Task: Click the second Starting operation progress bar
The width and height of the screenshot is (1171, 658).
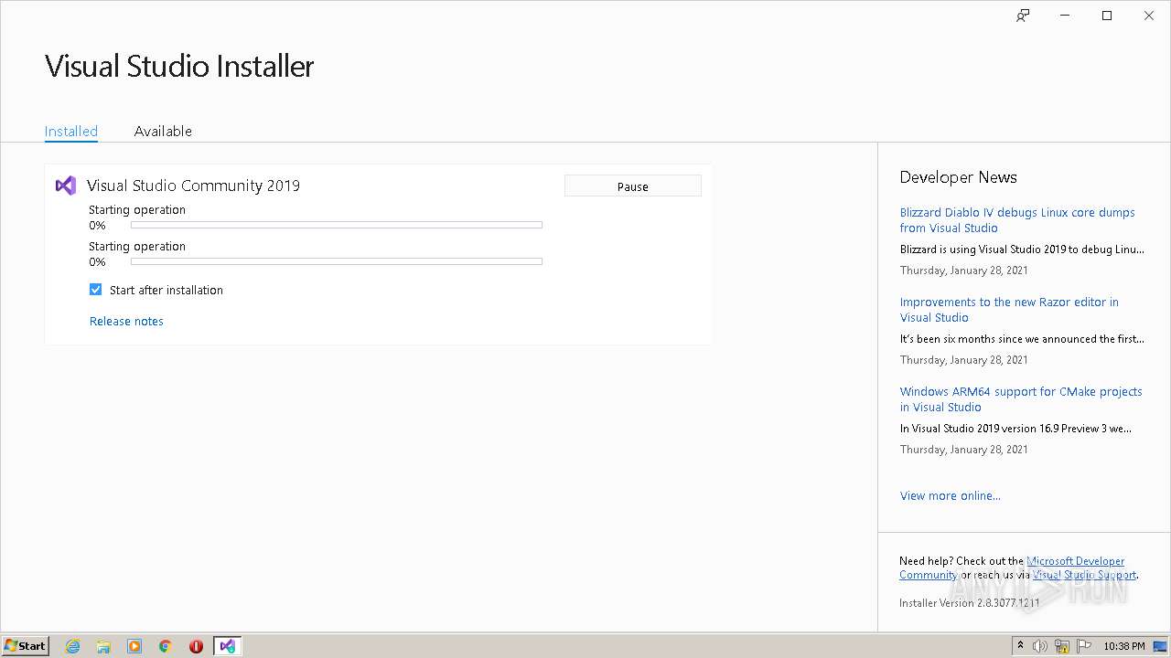Action: (x=337, y=261)
